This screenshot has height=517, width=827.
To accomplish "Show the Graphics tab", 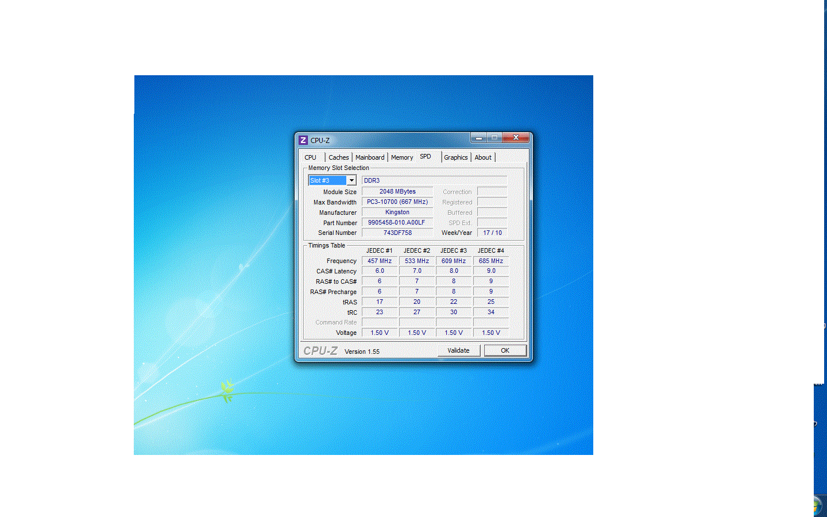I will click(455, 157).
